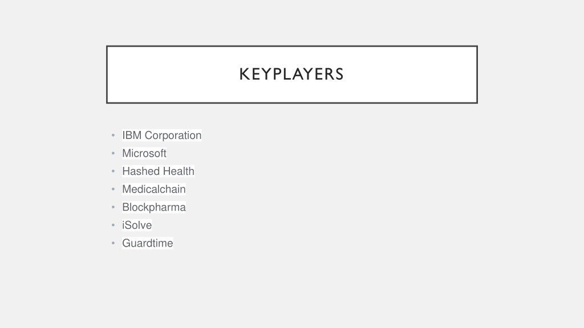Select the Blockpharma list item
The width and height of the screenshot is (584, 328).
point(154,207)
